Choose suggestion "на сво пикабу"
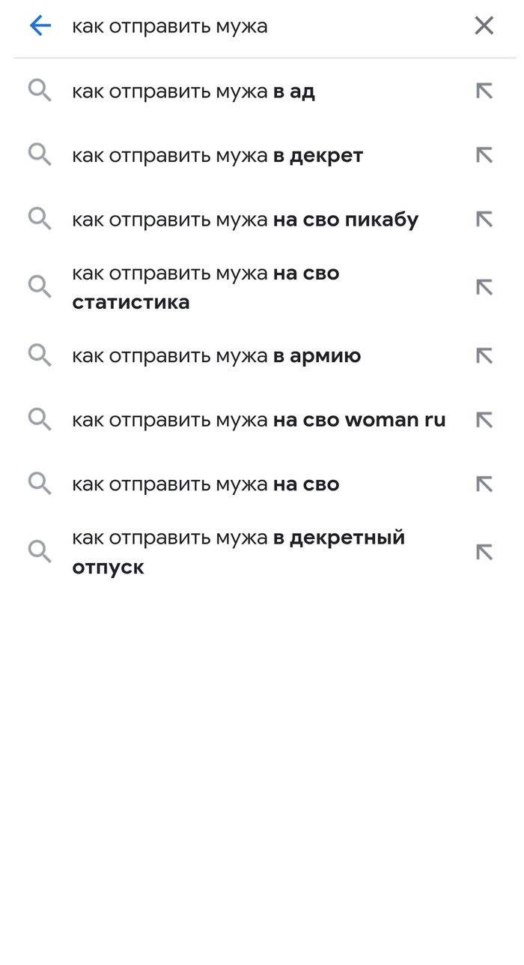The image size is (524, 965). tap(245, 220)
